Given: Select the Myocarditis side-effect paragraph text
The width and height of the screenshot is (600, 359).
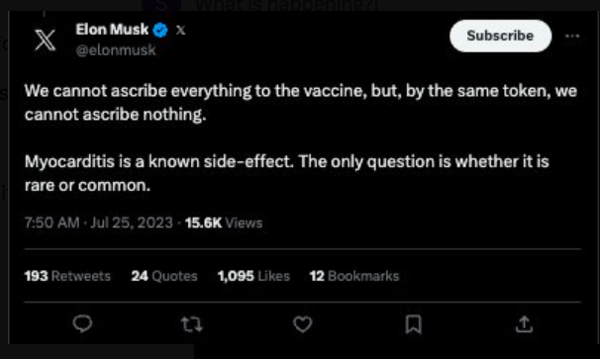Looking at the screenshot, I should click(287, 173).
